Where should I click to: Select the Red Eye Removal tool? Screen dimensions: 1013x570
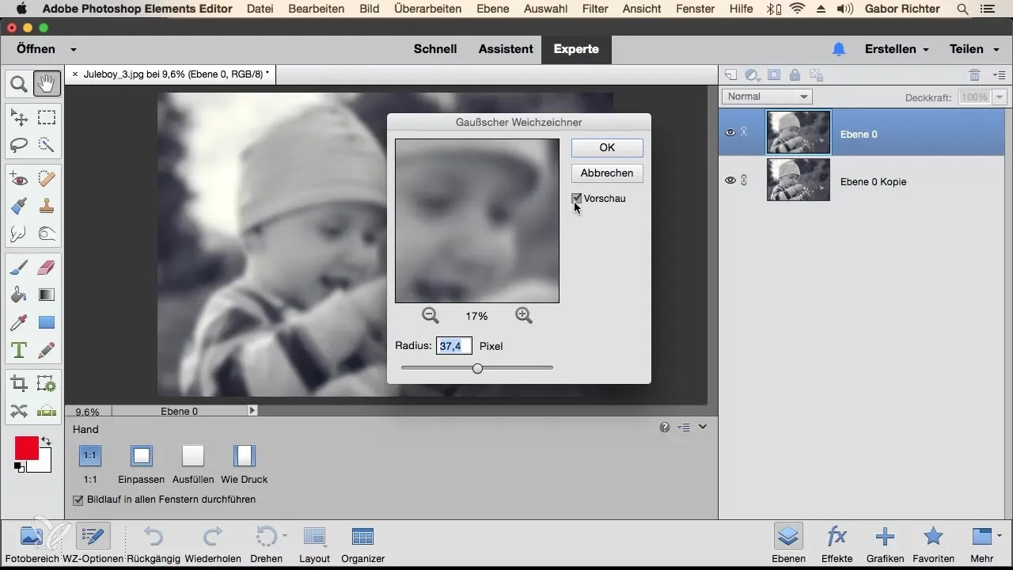pyautogui.click(x=19, y=179)
